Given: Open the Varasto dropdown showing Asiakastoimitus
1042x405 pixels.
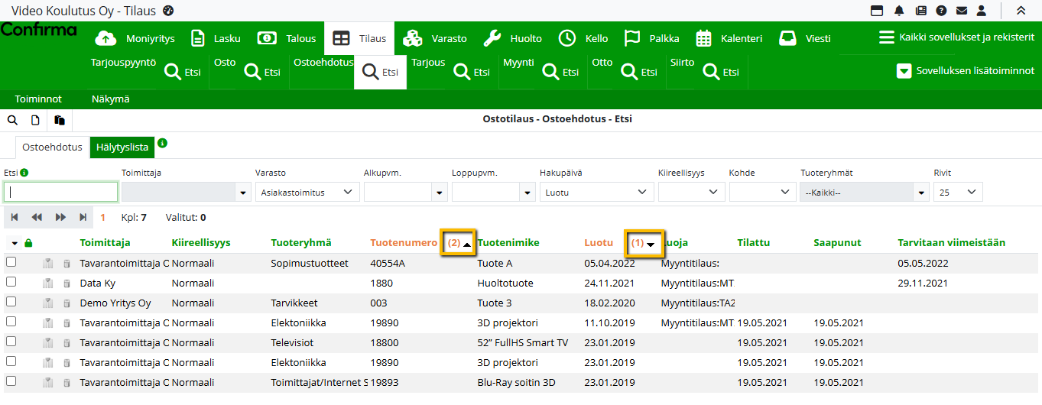Looking at the screenshot, I should [307, 193].
